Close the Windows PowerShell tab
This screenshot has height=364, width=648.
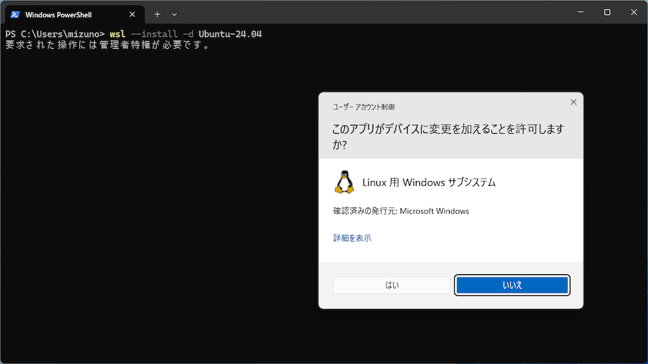(132, 14)
